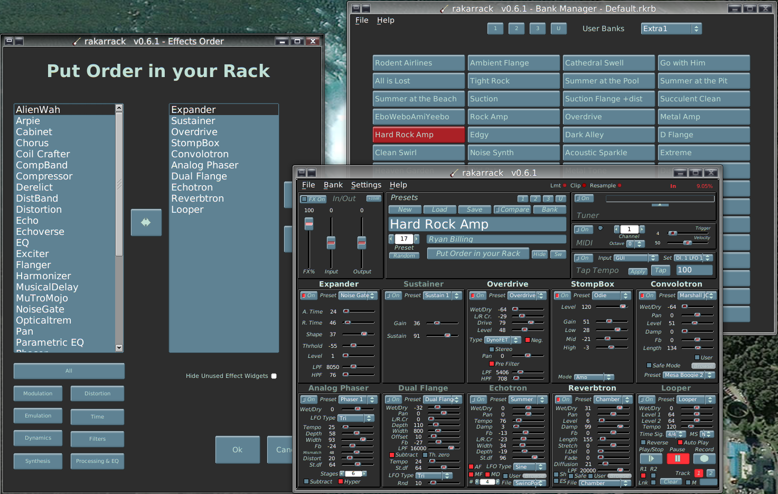The height and width of the screenshot is (494, 778).
Task: Click the Tap tempo button
Action: click(661, 270)
